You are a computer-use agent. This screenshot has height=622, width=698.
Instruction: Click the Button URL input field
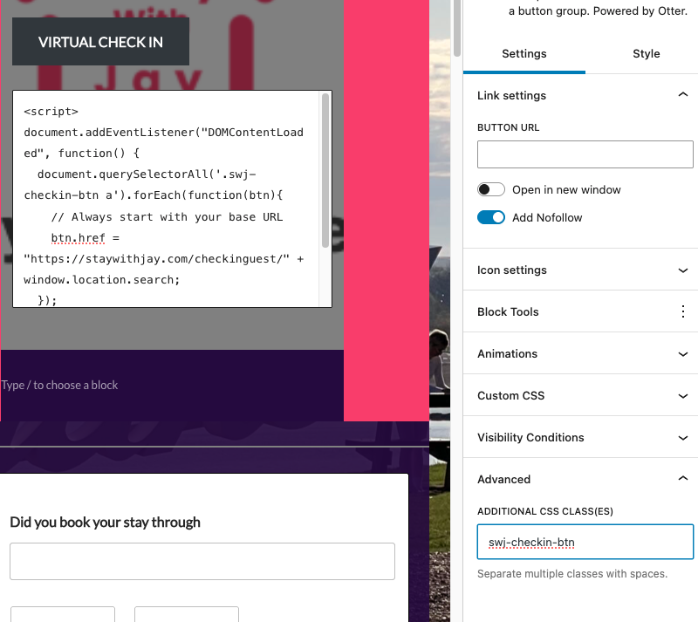pyautogui.click(x=585, y=154)
